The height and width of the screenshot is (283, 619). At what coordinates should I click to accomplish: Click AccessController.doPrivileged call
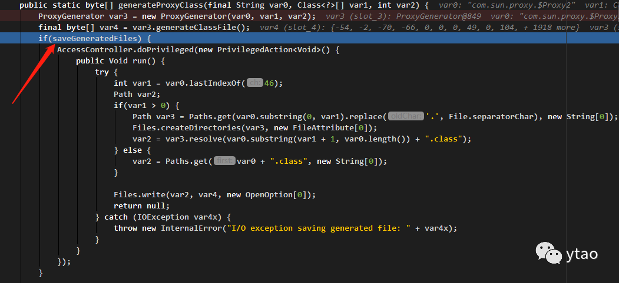125,50
